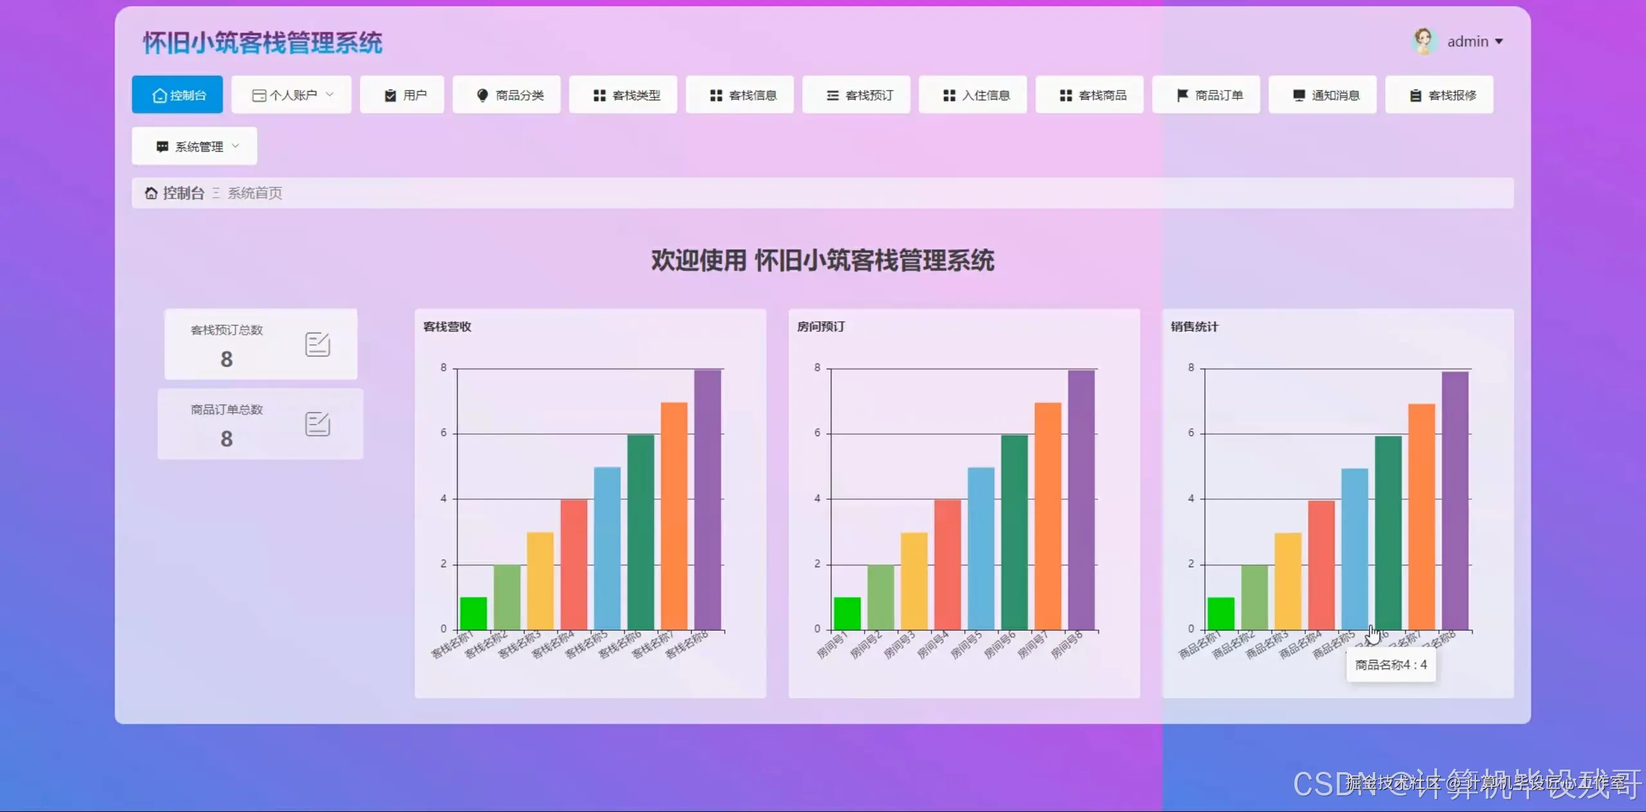Click 系统首页 in the breadcrumb
The height and width of the screenshot is (812, 1646).
(x=255, y=193)
